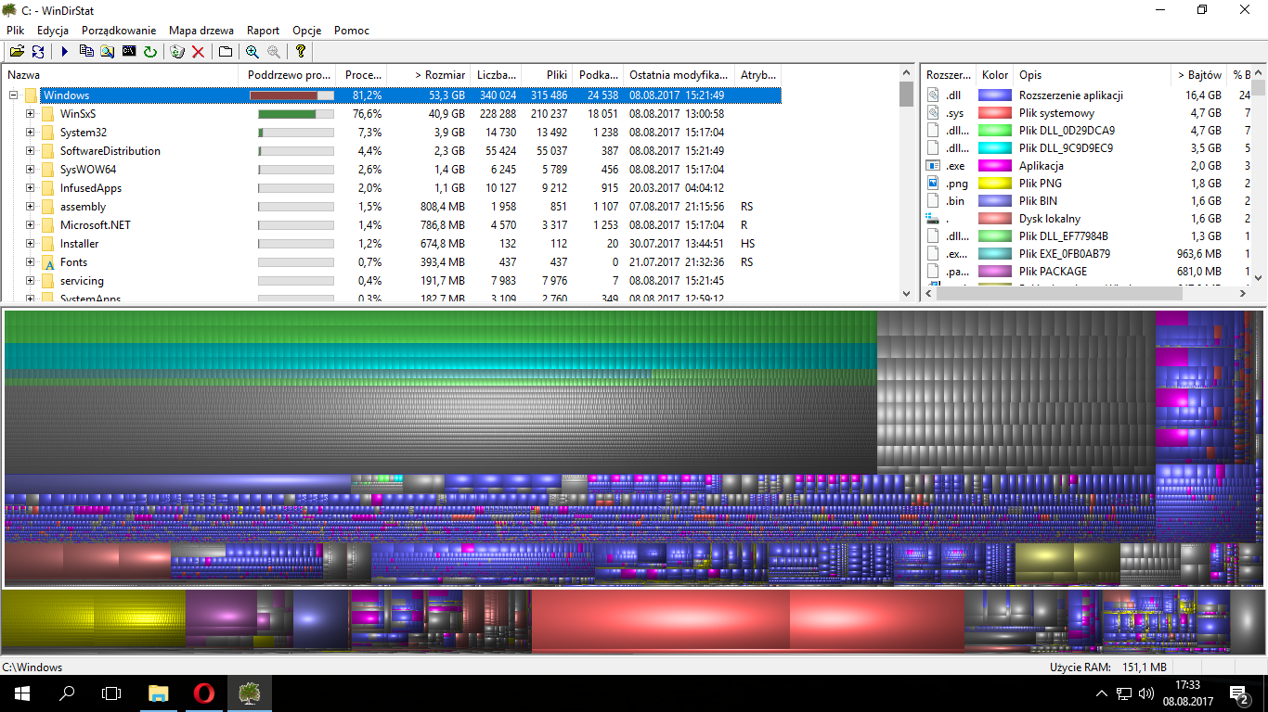The height and width of the screenshot is (712, 1268).
Task: Sort extensions by the Bajtów column header
Action: point(1198,75)
